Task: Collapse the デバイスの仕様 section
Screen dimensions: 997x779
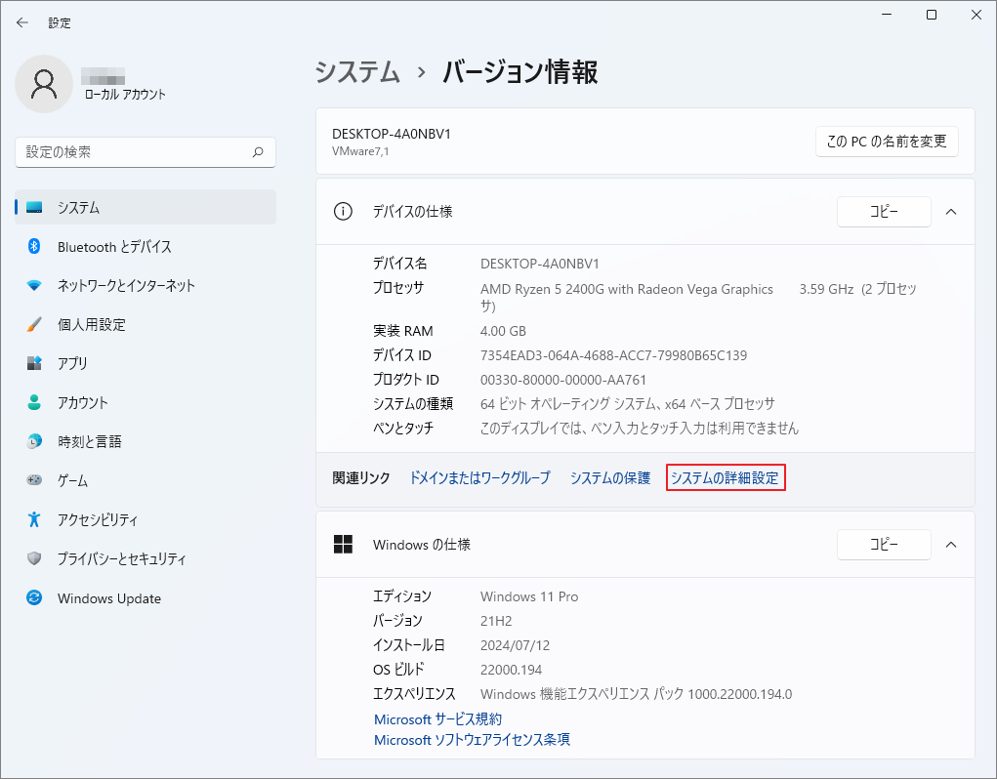Action: (951, 212)
